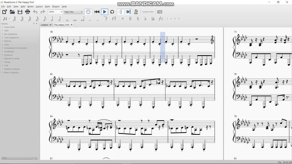Create a new score
The image size is (292, 164).
coord(5,12)
